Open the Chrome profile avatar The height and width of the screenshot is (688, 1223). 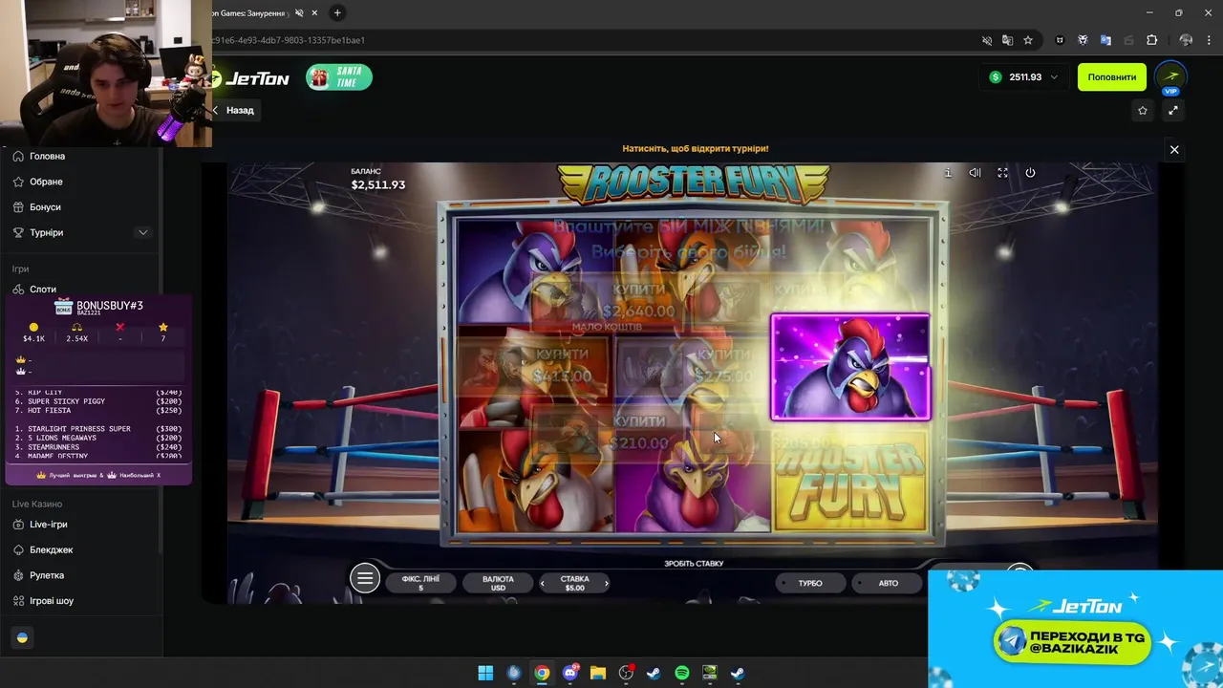1186,40
